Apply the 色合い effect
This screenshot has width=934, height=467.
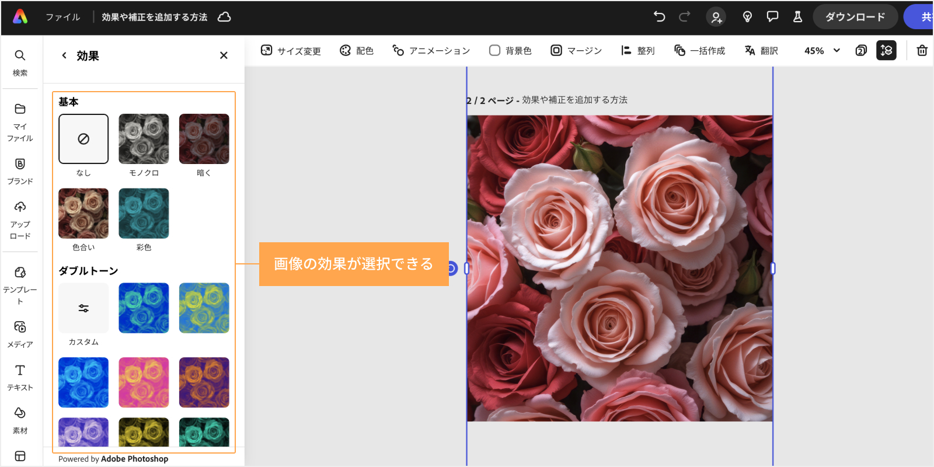83,213
